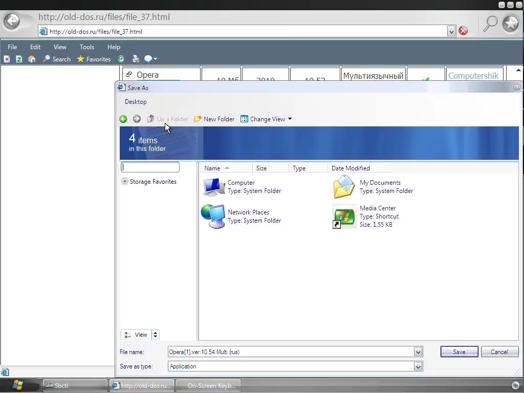Click the Save As dialog title icon
The height and width of the screenshot is (393, 524).
[x=121, y=88]
